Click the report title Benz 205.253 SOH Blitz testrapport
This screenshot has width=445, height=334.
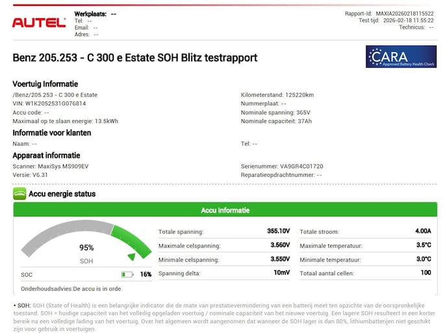135,58
